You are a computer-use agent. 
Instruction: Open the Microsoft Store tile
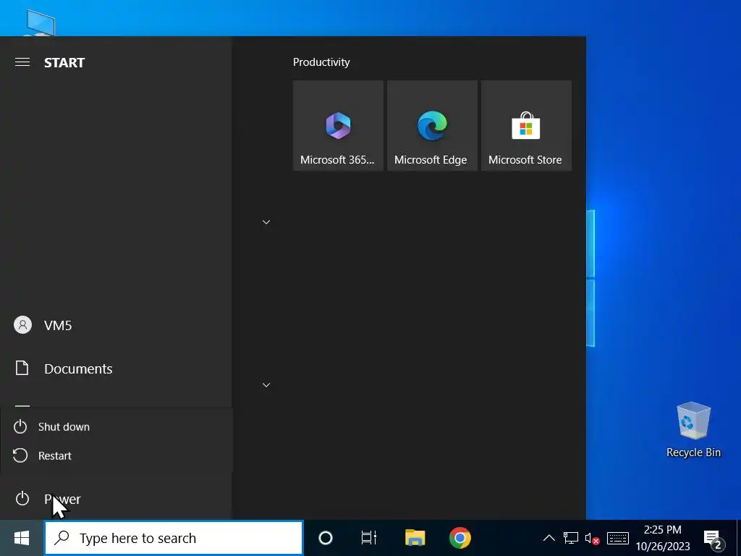(526, 125)
